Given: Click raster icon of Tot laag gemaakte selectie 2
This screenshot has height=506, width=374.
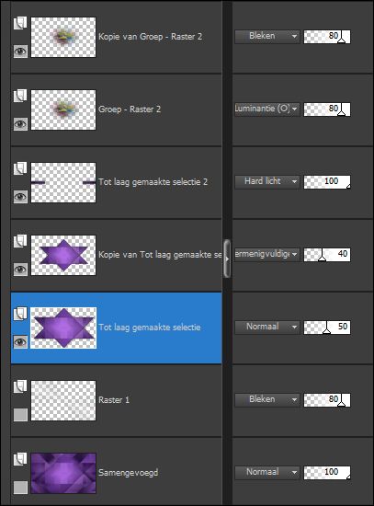Looking at the screenshot, I should point(20,168).
